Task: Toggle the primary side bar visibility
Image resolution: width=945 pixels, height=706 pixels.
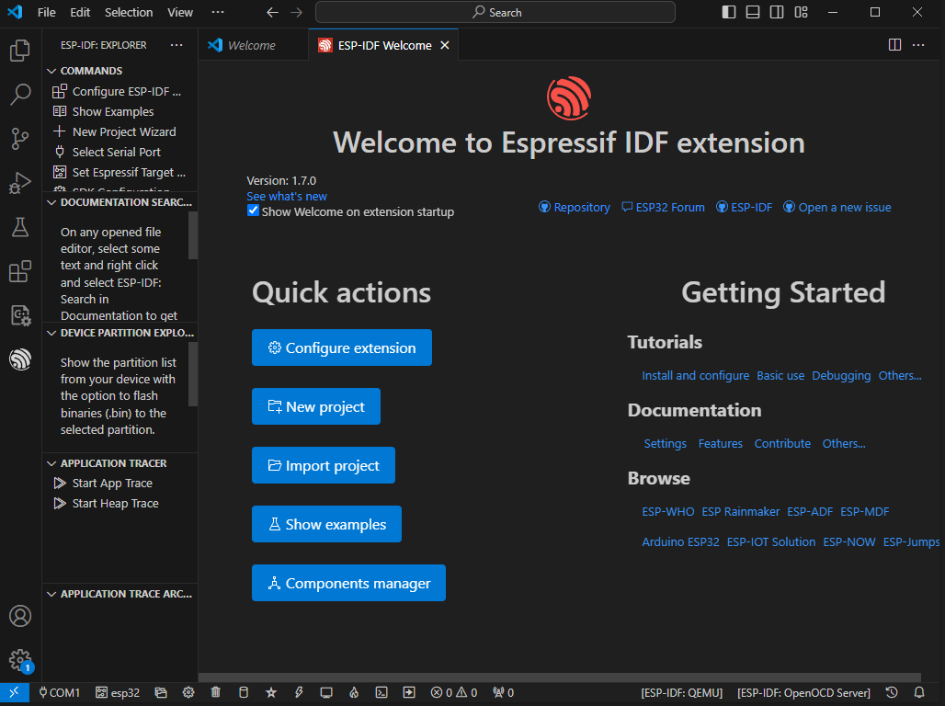Action: (x=729, y=13)
